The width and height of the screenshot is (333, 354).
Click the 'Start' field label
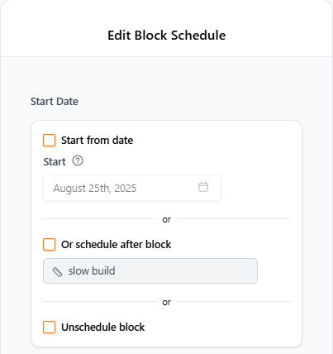coord(55,162)
